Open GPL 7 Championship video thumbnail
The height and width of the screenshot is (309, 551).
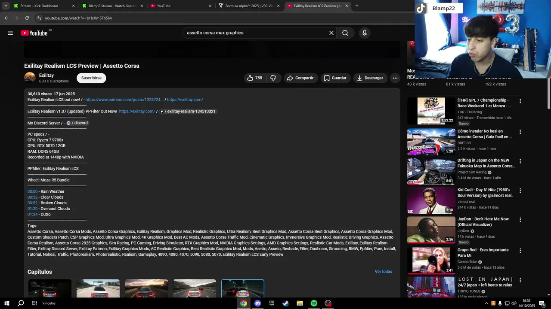[431, 111]
